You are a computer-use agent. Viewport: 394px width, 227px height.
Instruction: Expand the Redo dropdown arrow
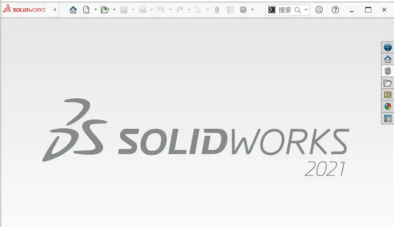point(189,10)
